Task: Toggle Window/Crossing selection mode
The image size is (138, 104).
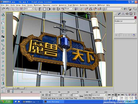Action: pos(49,9)
